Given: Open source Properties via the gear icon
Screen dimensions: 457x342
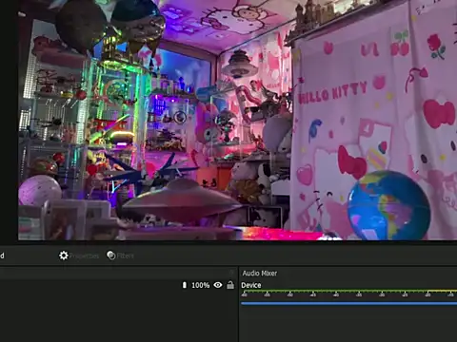Looking at the screenshot, I should coord(64,256).
